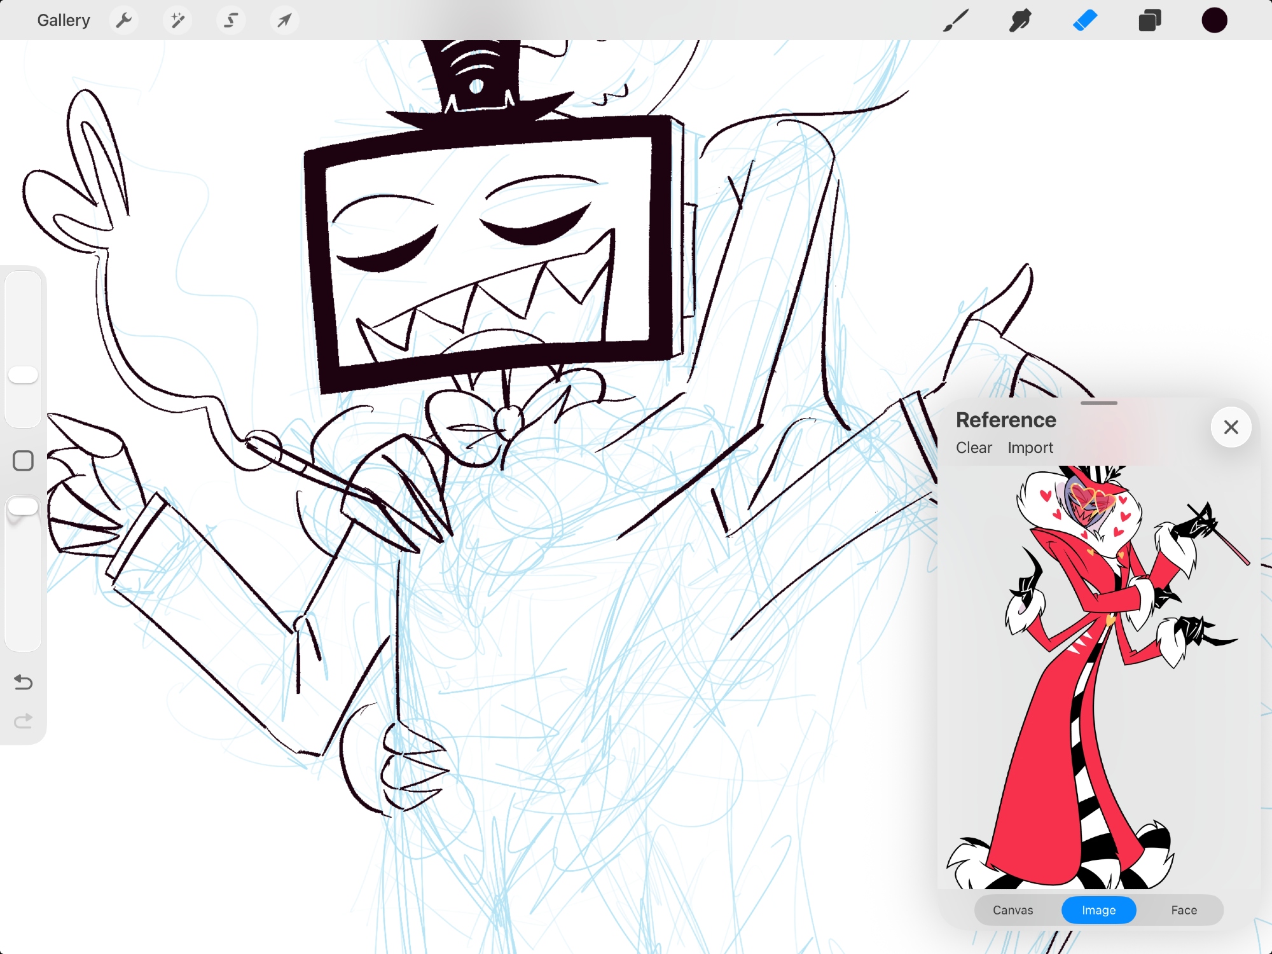Switch Reference panel to Face
The height and width of the screenshot is (954, 1272).
(1184, 910)
